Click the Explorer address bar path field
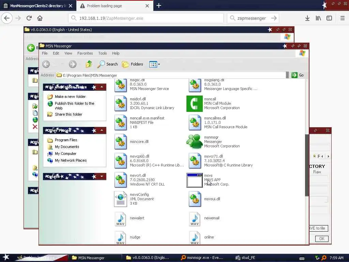The width and height of the screenshot is (349, 262). [171, 75]
